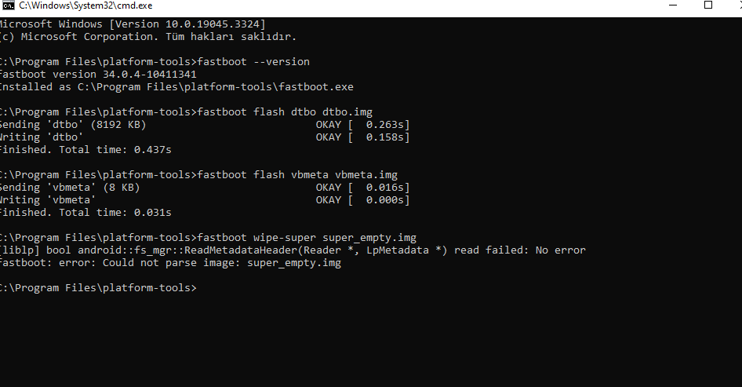Click the liblp ReadMetadataHeader read failed message
Viewport: 742px width, 387px height.
coord(293,250)
